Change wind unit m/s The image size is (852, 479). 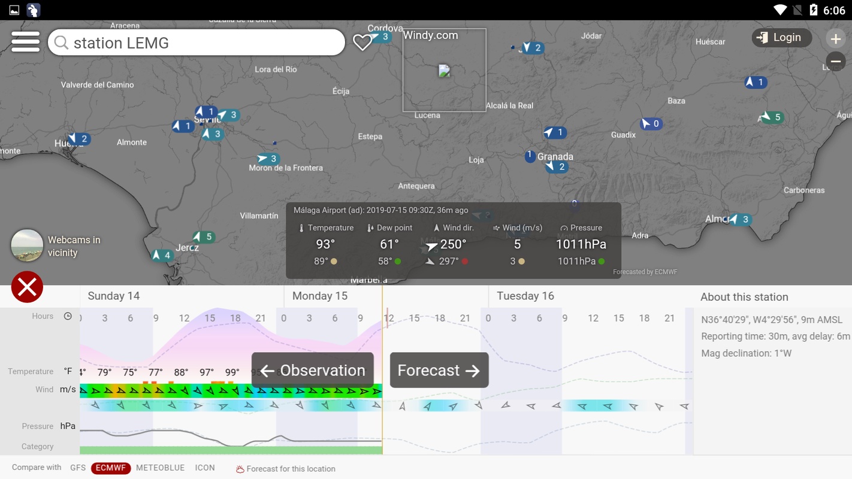tap(68, 389)
